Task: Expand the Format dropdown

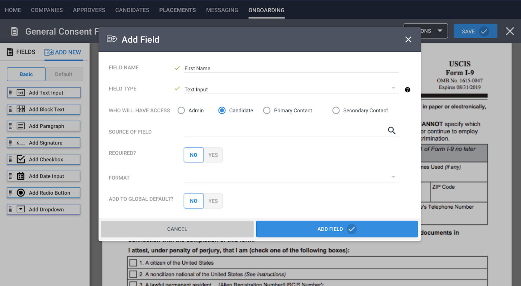Action: 393,177
